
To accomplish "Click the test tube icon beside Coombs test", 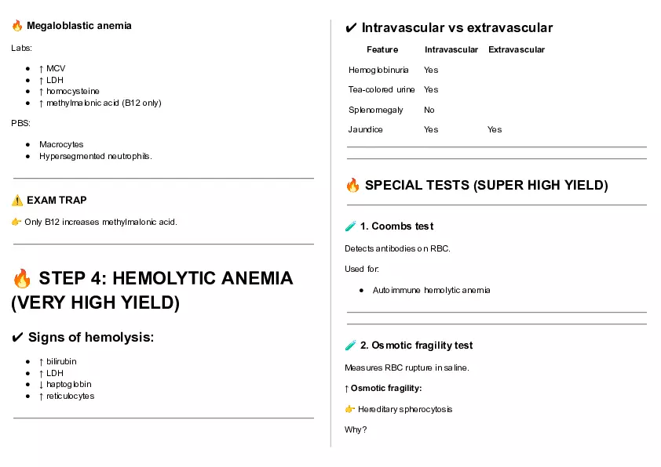I will click(x=350, y=226).
